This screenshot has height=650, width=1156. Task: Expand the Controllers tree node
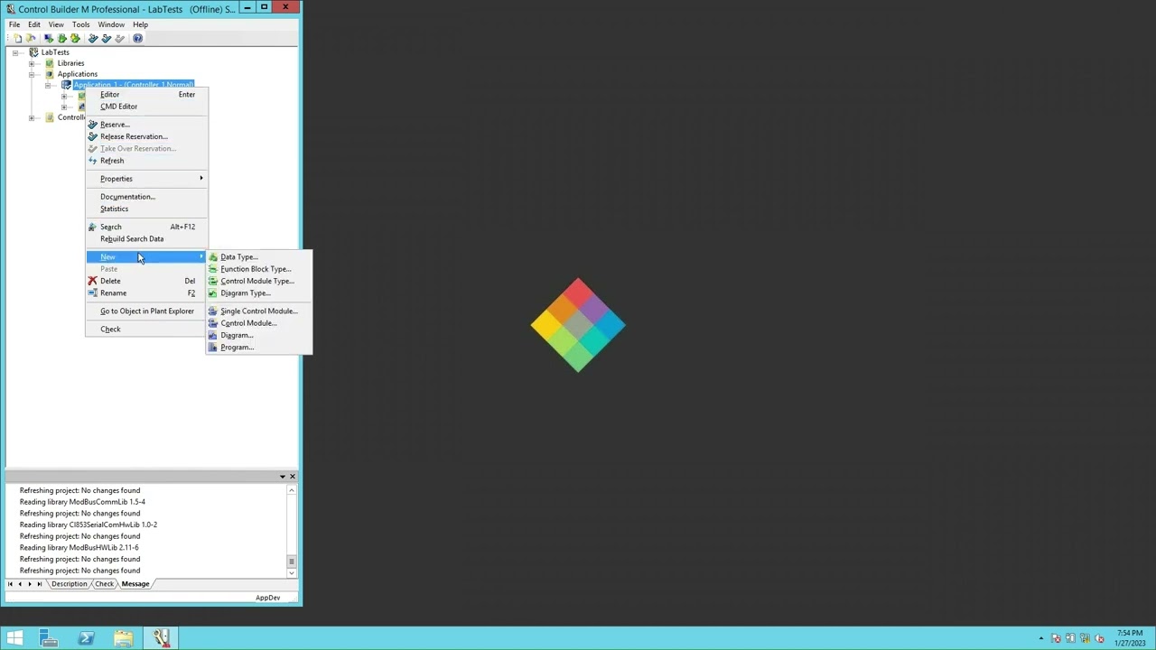tap(32, 117)
